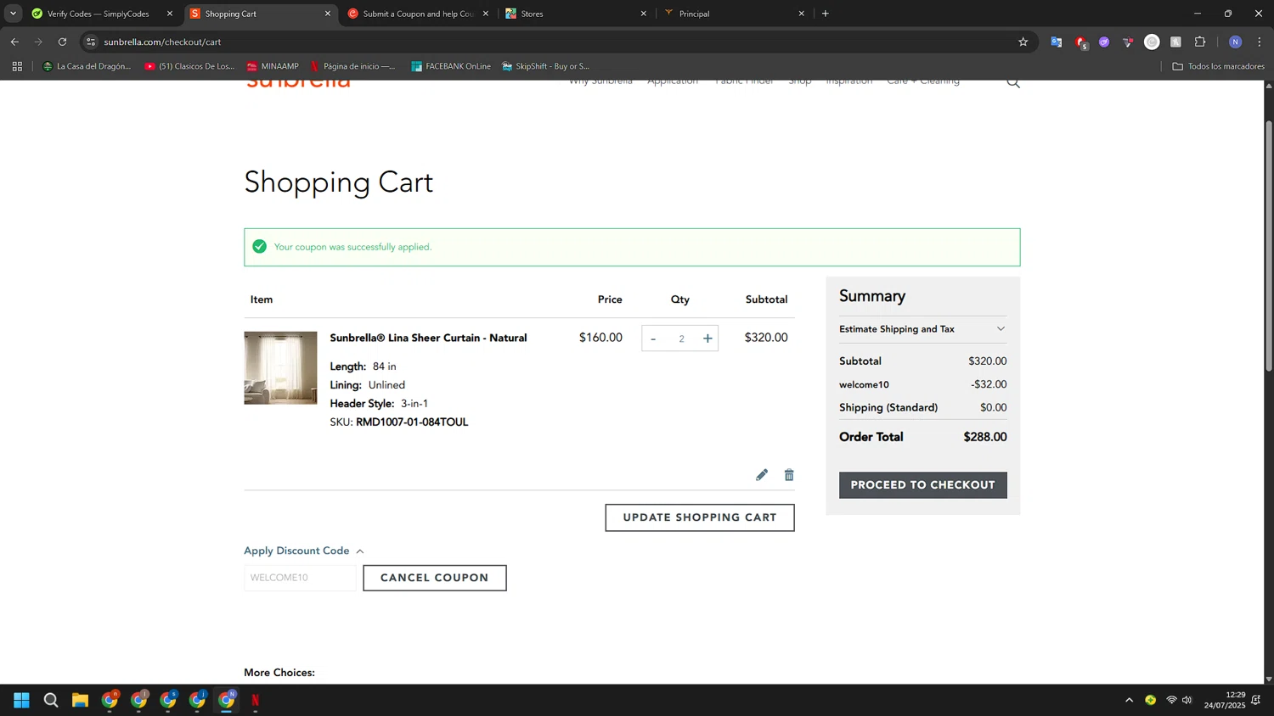Remove item using the trash can icon
The image size is (1274, 716).
pyautogui.click(x=789, y=475)
